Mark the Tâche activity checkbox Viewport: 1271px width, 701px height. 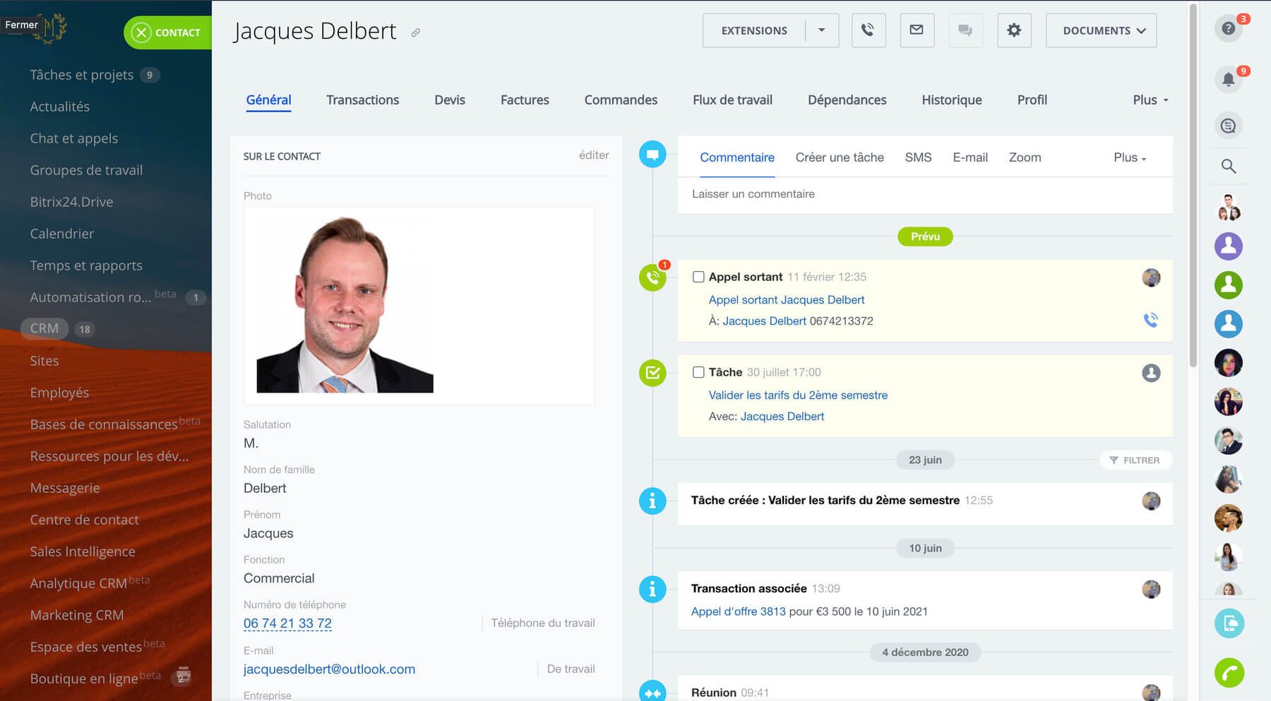point(698,372)
